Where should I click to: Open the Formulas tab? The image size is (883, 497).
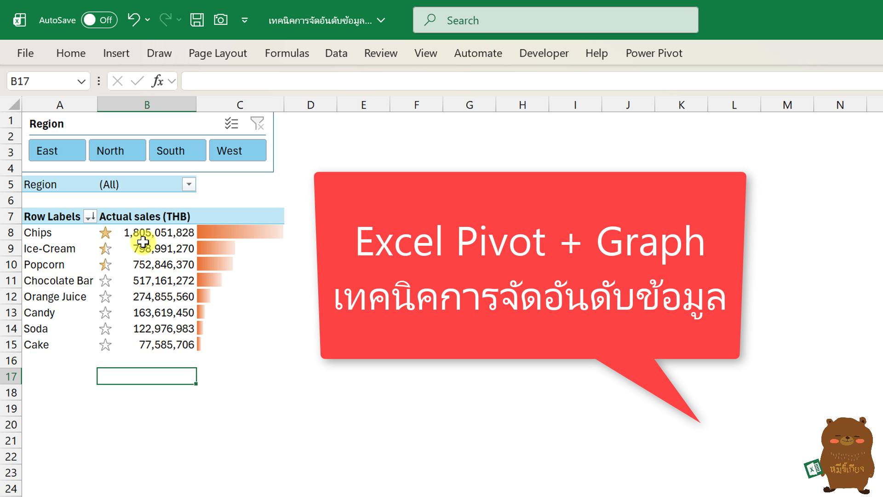pyautogui.click(x=287, y=53)
